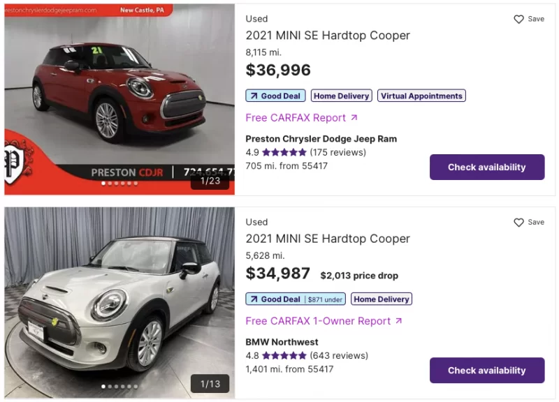Click the Home Delivery badge on the red MINI listing
Screen dimensions: 559x402
coord(341,96)
